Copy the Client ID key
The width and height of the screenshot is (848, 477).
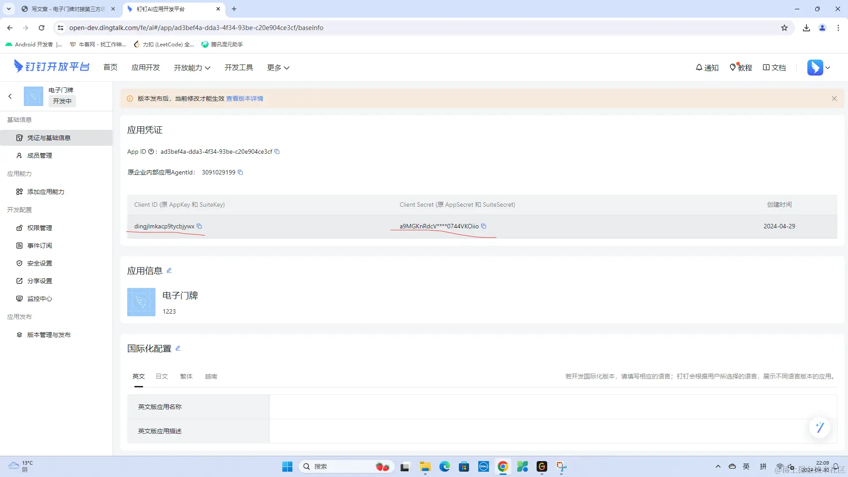tap(199, 226)
